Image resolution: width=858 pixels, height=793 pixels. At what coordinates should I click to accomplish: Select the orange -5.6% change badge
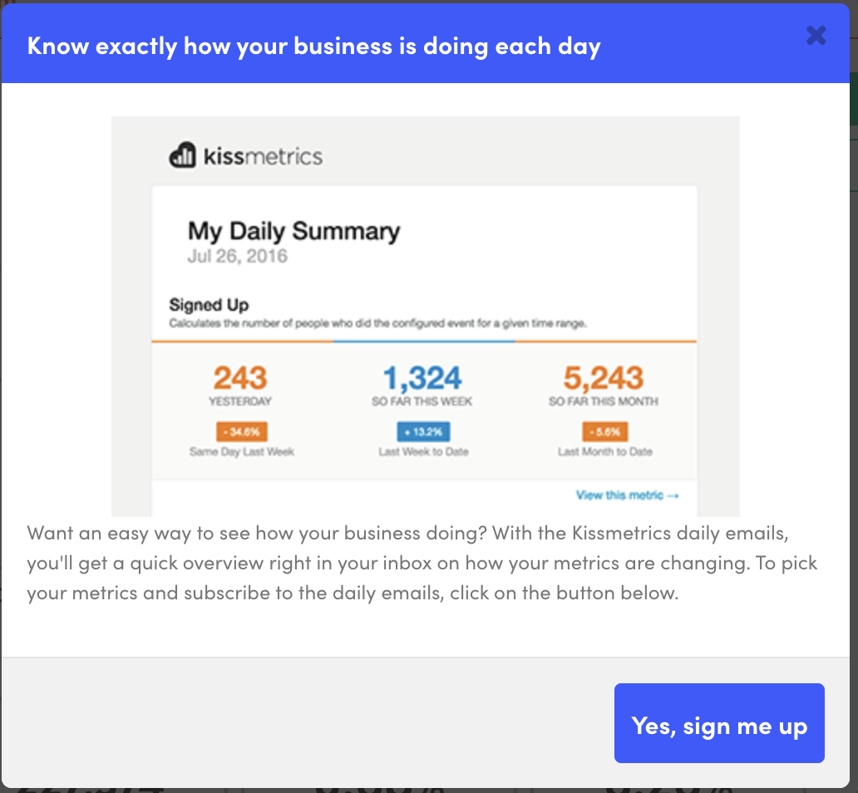[x=606, y=431]
